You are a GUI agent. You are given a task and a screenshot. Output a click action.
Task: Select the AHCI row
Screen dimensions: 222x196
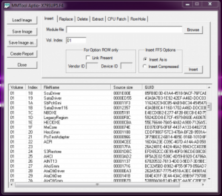[108, 156]
